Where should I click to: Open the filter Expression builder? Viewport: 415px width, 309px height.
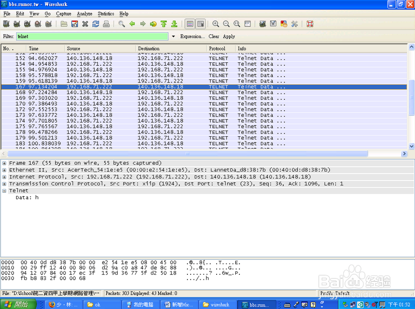click(192, 36)
